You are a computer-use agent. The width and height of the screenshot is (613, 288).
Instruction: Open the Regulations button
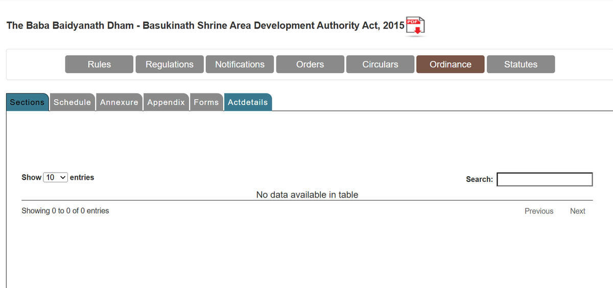tap(170, 64)
